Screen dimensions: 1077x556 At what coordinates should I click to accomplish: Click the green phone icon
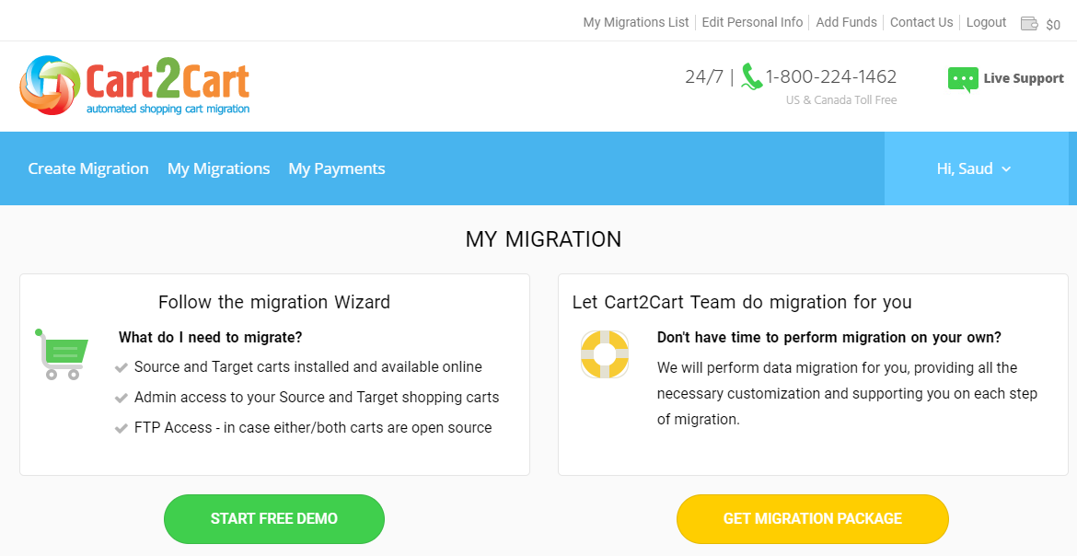[x=751, y=77]
